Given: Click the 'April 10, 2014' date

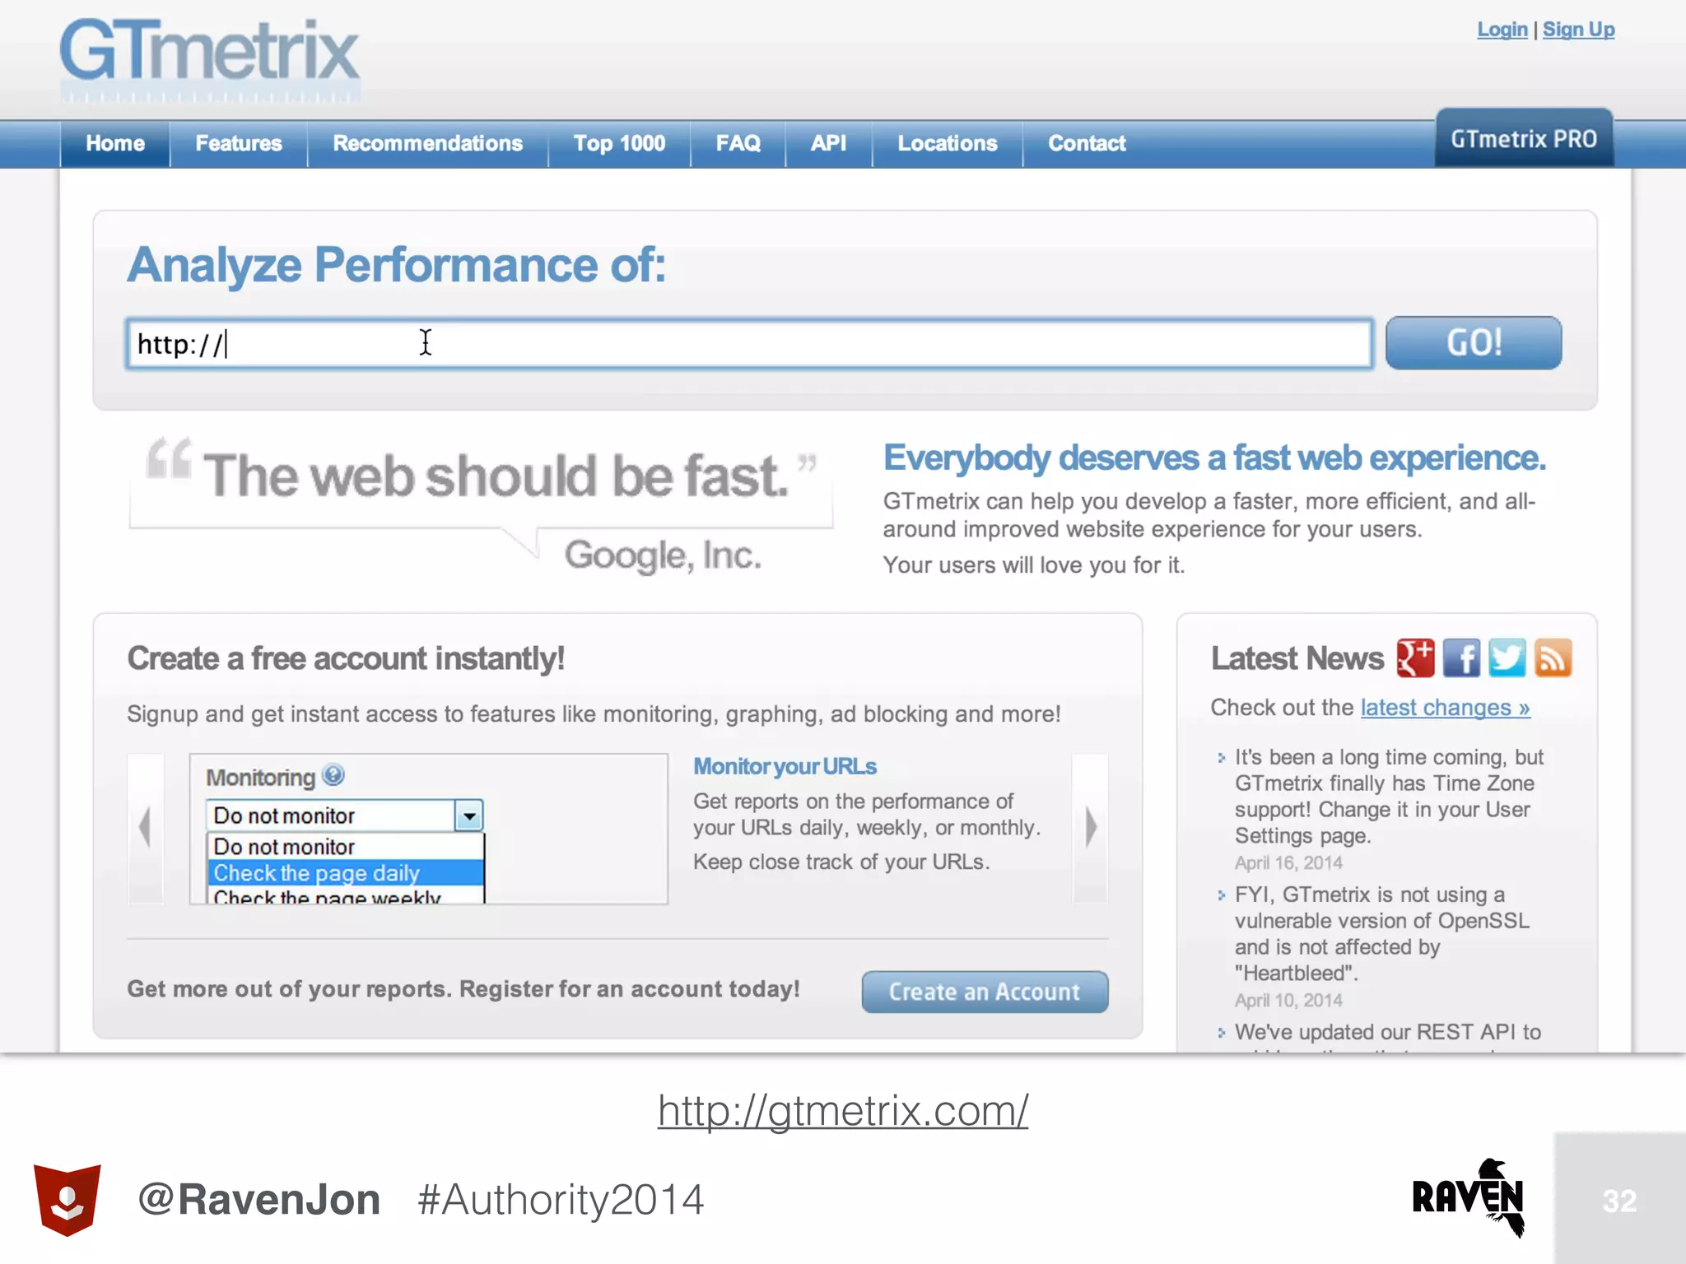Looking at the screenshot, I should [x=1288, y=1000].
